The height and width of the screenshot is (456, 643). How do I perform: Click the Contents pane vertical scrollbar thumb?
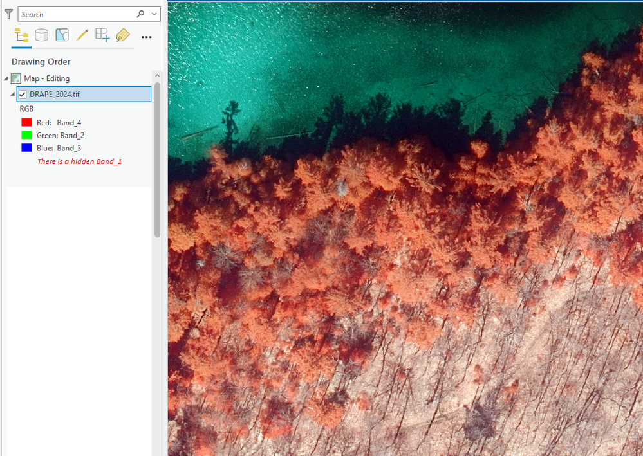point(157,160)
